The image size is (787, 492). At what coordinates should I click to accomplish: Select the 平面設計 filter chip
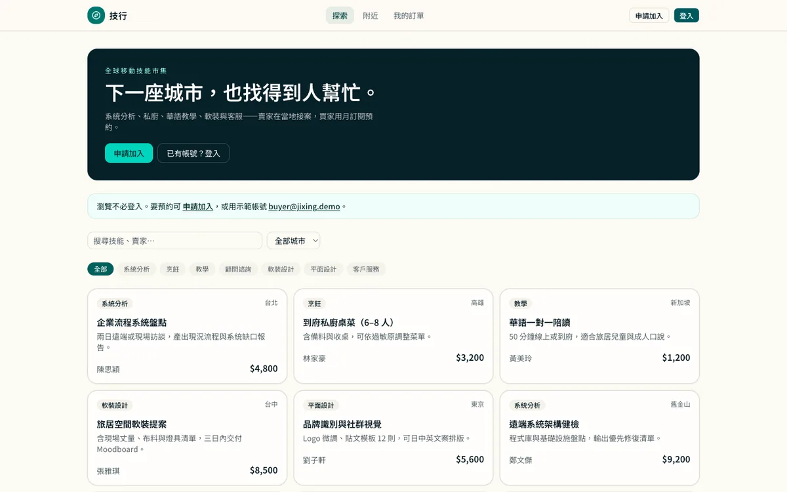[x=323, y=269]
